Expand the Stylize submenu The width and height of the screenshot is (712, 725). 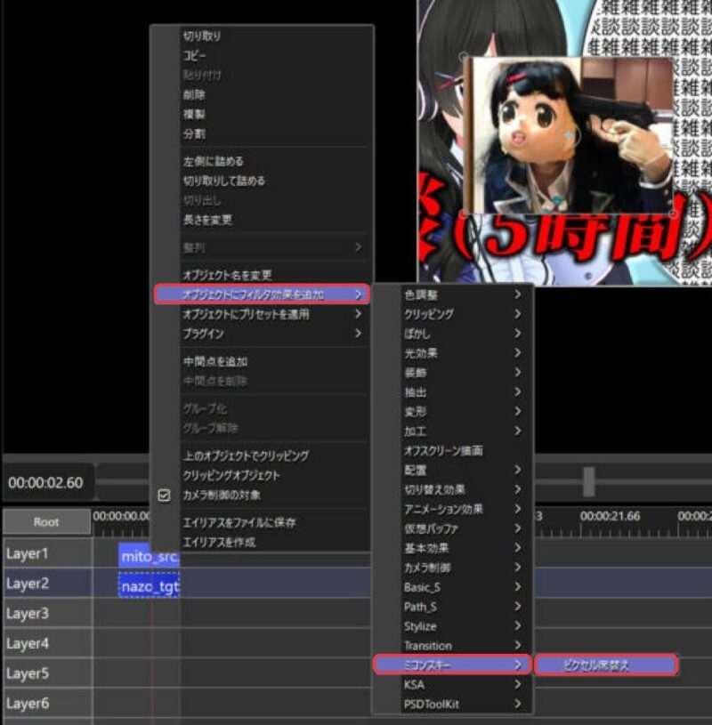tap(452, 626)
